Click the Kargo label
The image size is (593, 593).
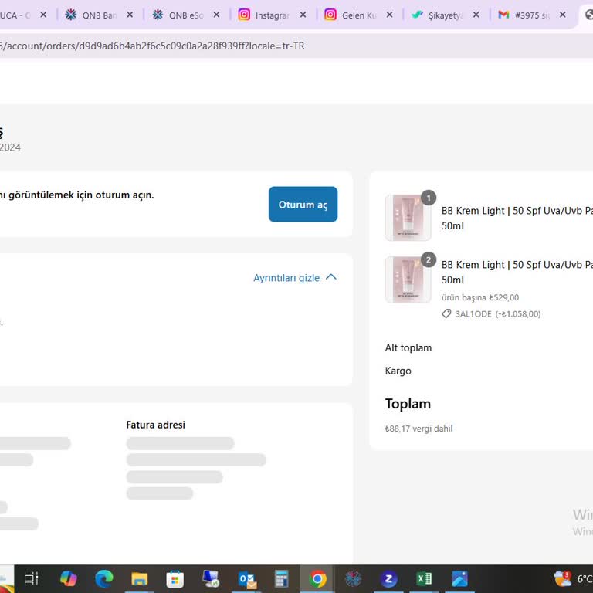pos(398,371)
